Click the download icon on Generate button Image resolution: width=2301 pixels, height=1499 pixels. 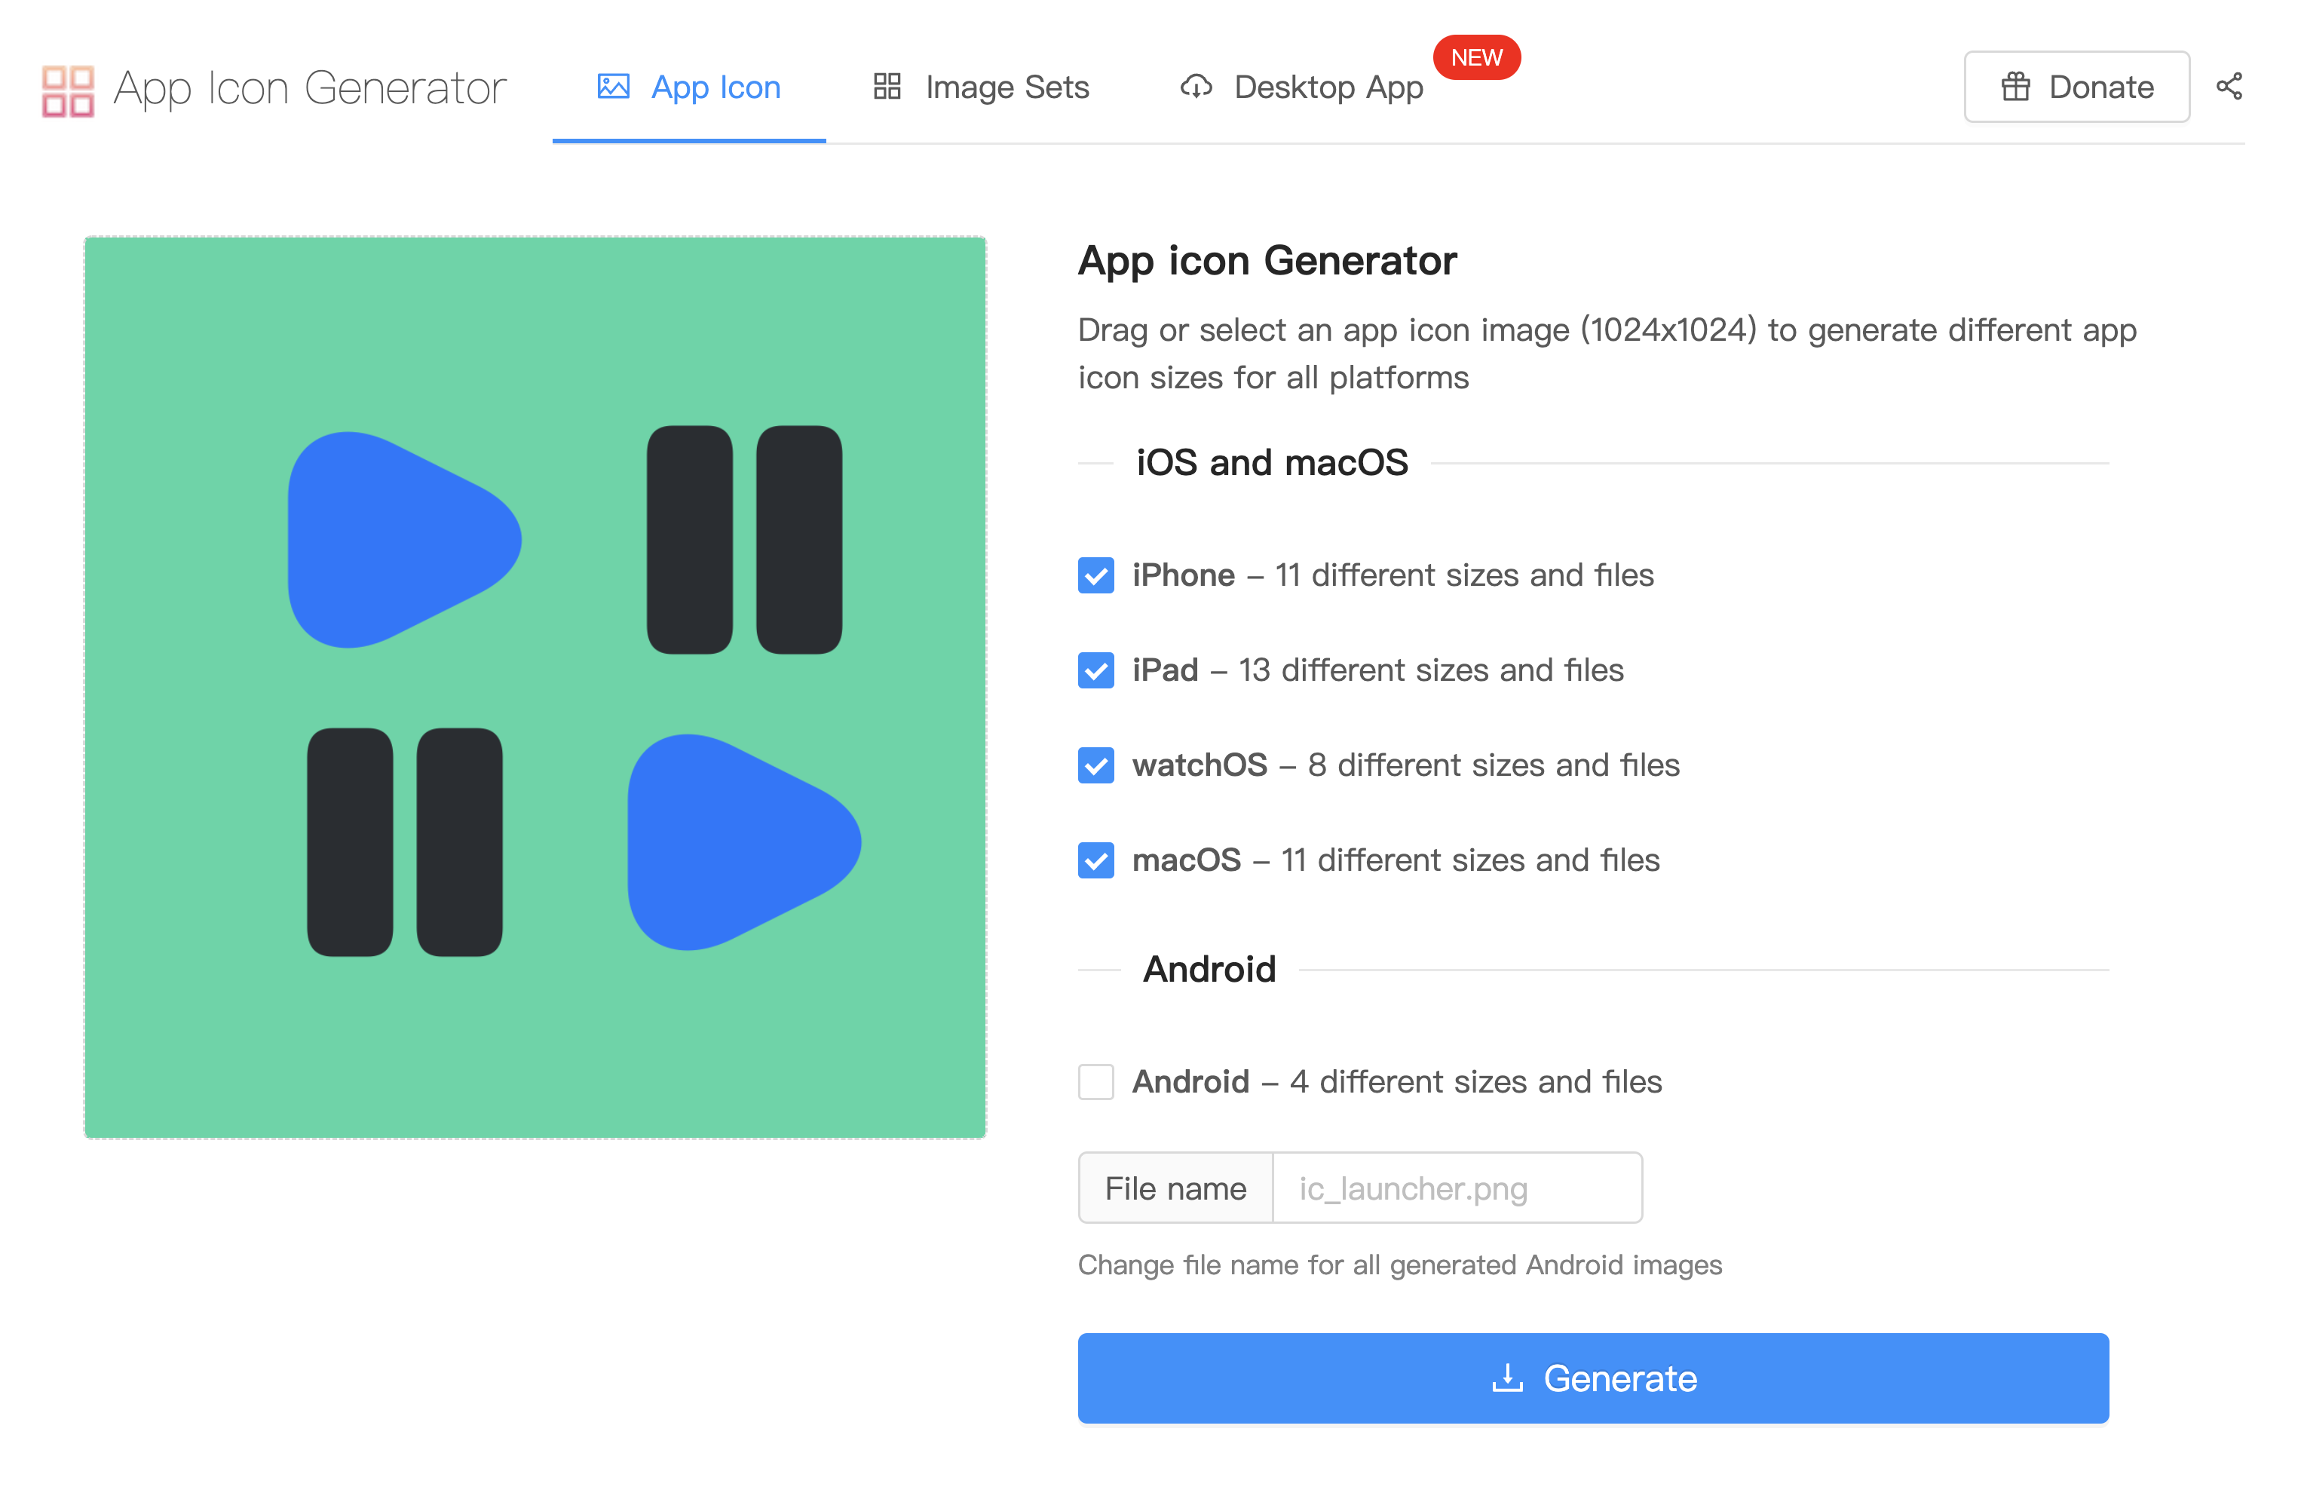coord(1506,1377)
